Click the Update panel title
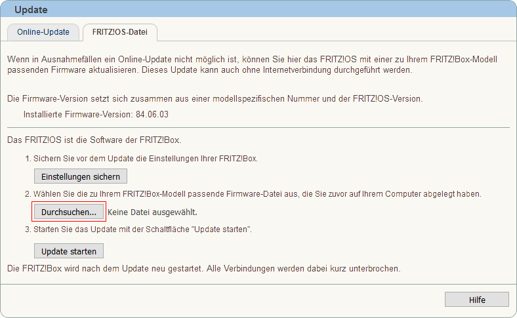 pyautogui.click(x=31, y=10)
